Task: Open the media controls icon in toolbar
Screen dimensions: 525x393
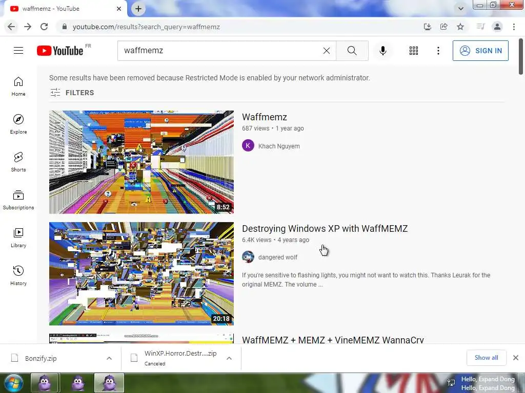Action: coord(480,27)
